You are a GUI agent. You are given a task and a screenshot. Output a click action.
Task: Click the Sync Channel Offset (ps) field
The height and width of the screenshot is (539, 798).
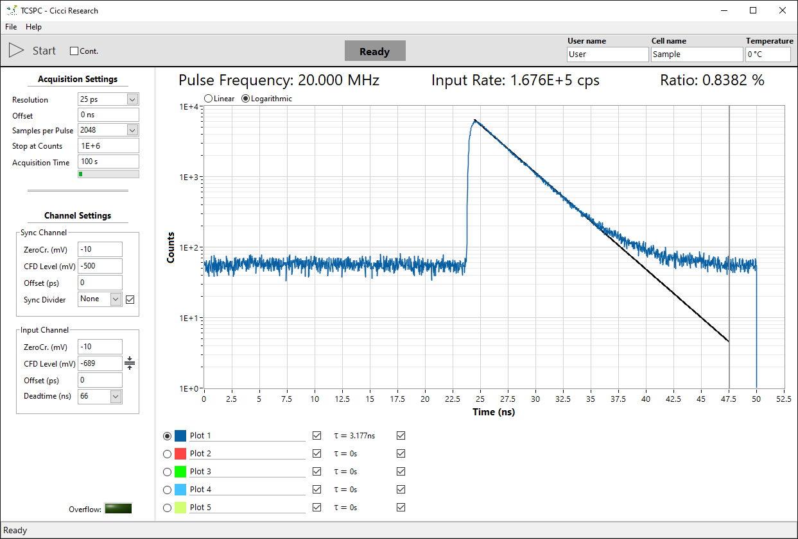[x=100, y=283]
